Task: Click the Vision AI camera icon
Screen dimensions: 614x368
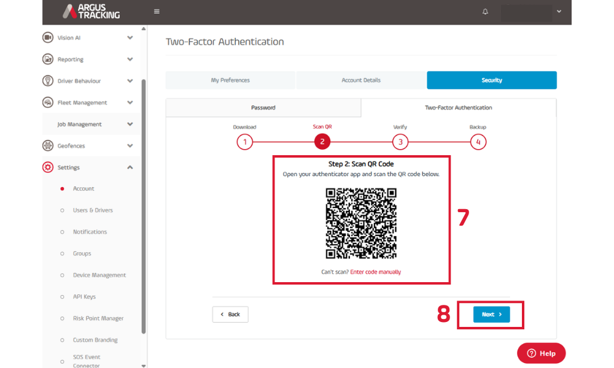Action: click(48, 37)
